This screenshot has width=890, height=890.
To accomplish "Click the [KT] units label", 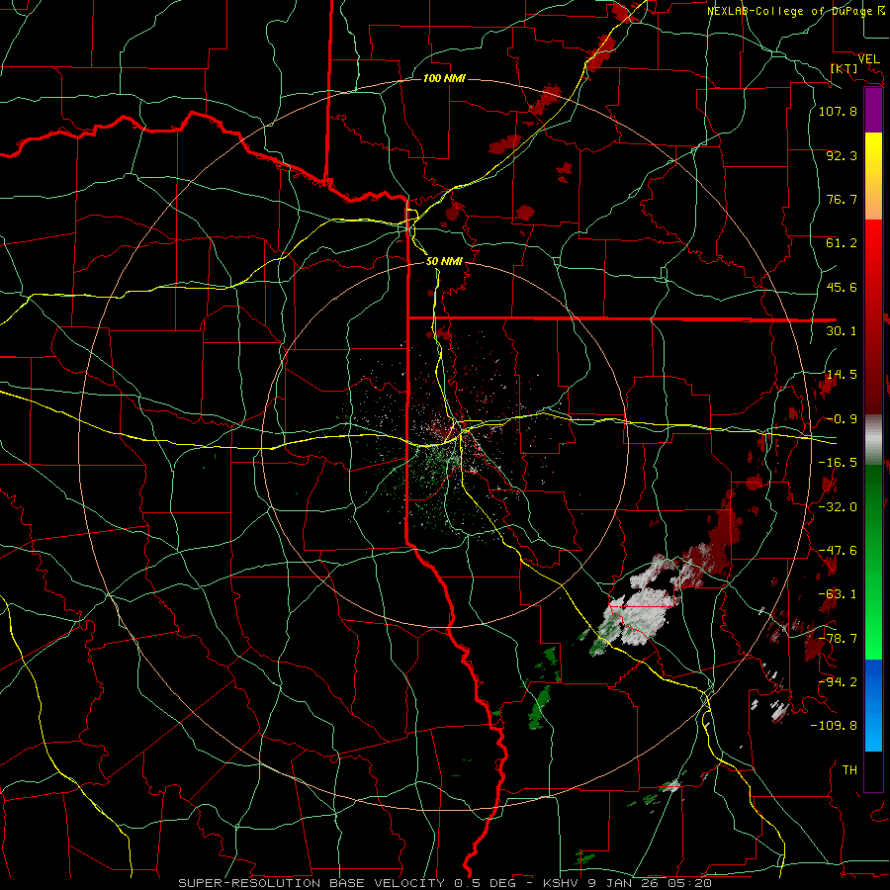I will click(x=845, y=68).
